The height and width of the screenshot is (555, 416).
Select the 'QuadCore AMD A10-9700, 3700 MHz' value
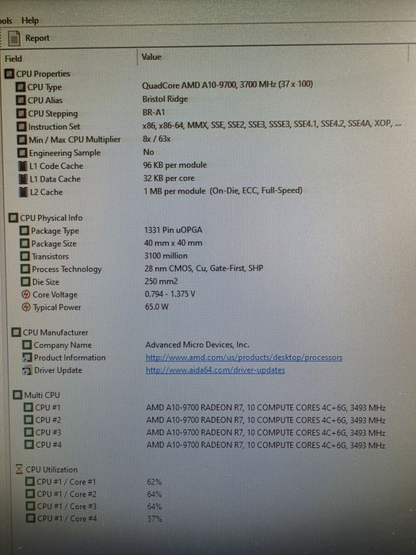pos(227,85)
